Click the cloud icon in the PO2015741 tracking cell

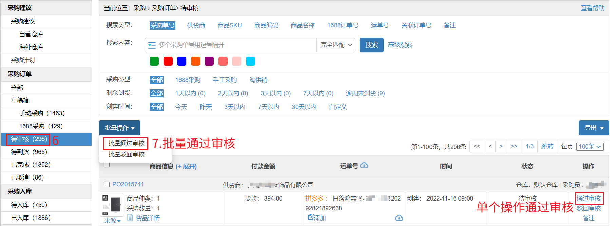click(399, 218)
